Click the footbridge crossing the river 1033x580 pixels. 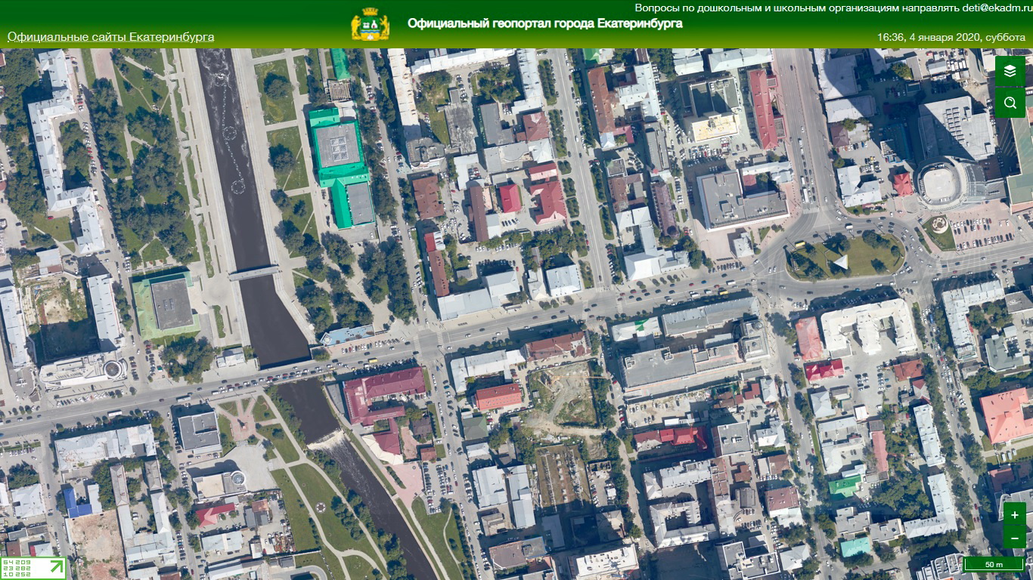tap(254, 273)
